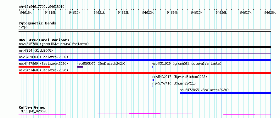The height and width of the screenshot is (118, 280).
Task: Open variant label nsv5430217 (ByrskaBishop2022)
Action: coord(180,77)
